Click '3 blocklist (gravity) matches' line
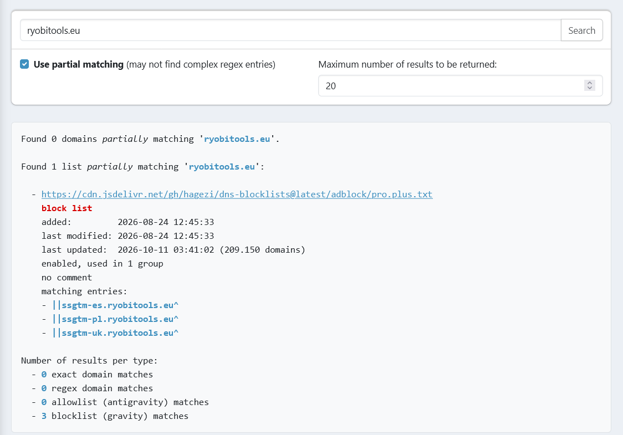Image resolution: width=623 pixels, height=435 pixels. coord(115,416)
